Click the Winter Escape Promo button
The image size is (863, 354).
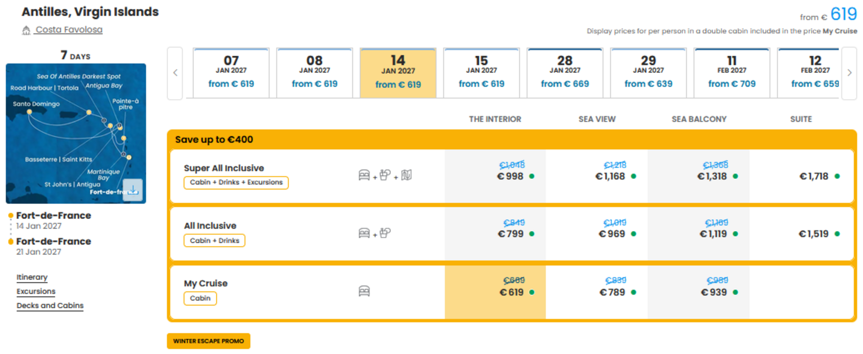[208, 341]
